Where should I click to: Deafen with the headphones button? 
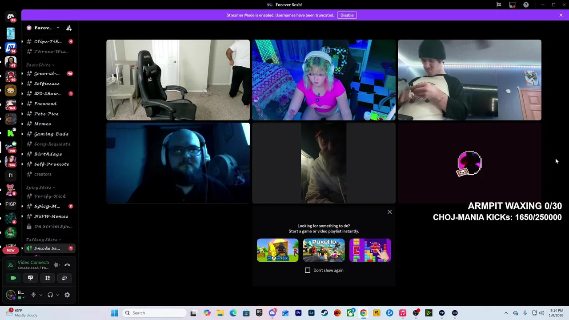click(50, 295)
